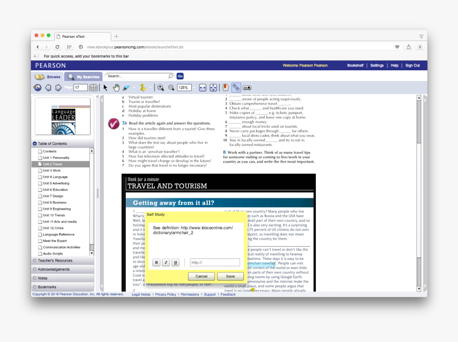The image size is (458, 342).
Task: Collapse the left sidebar panel
Action: [x=97, y=96]
